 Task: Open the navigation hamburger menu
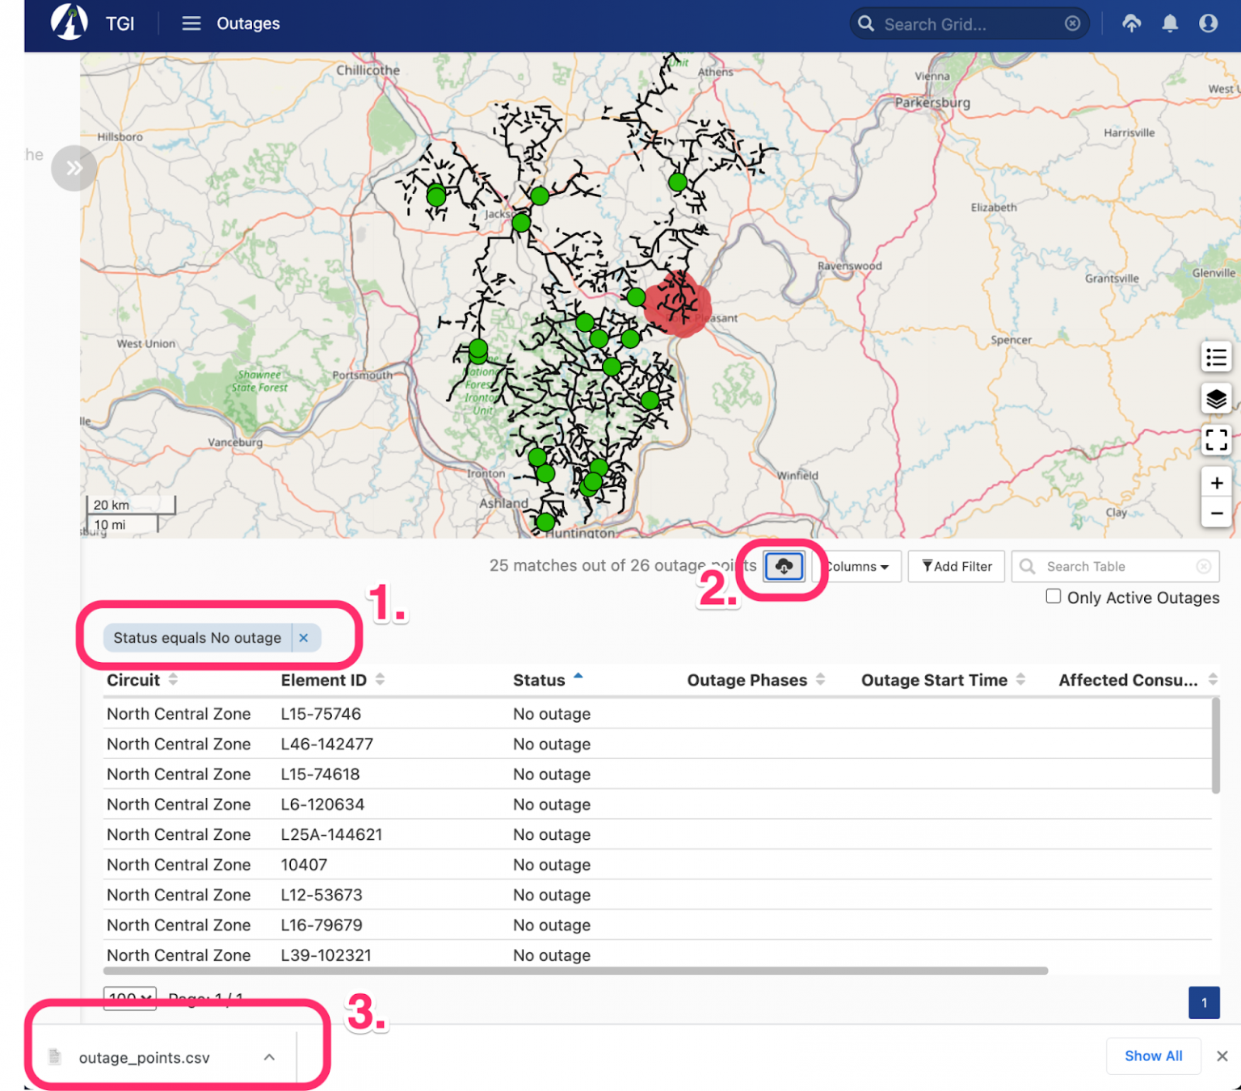(x=191, y=23)
